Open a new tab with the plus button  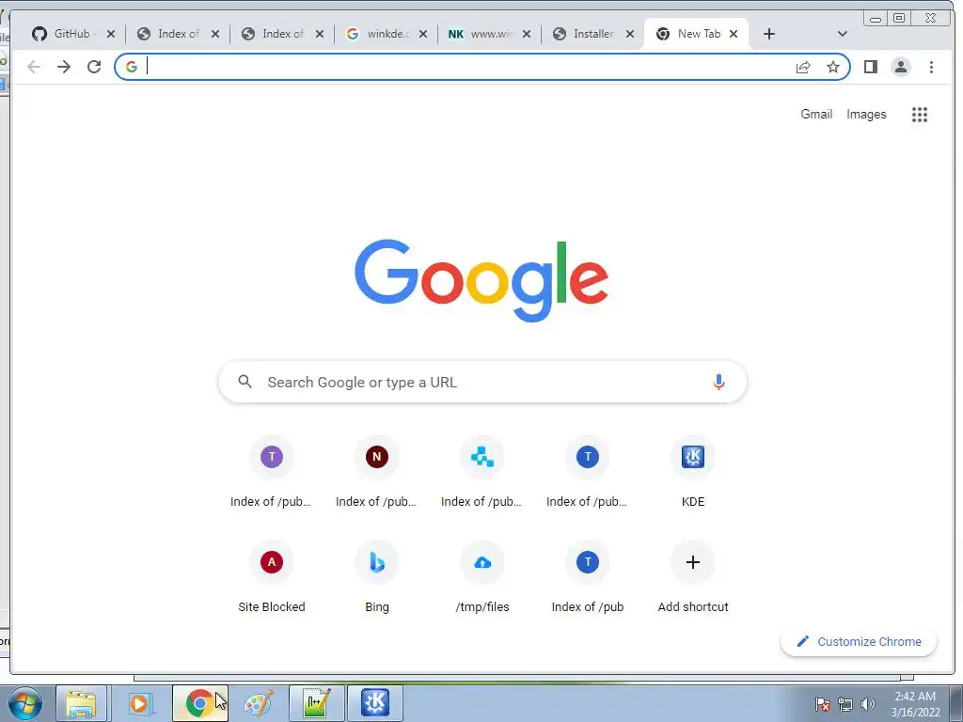(x=769, y=34)
